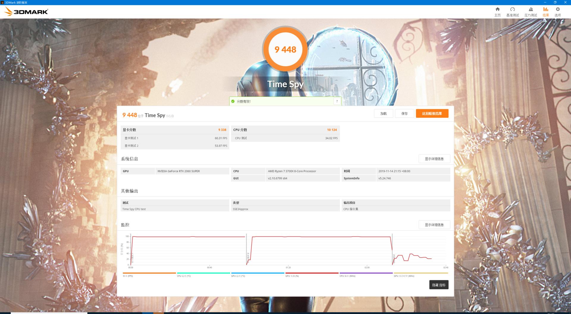
Task: Click the question mark help button
Action: 337,101
